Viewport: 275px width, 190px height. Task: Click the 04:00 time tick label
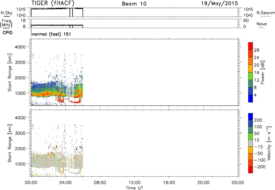[x=65, y=183]
